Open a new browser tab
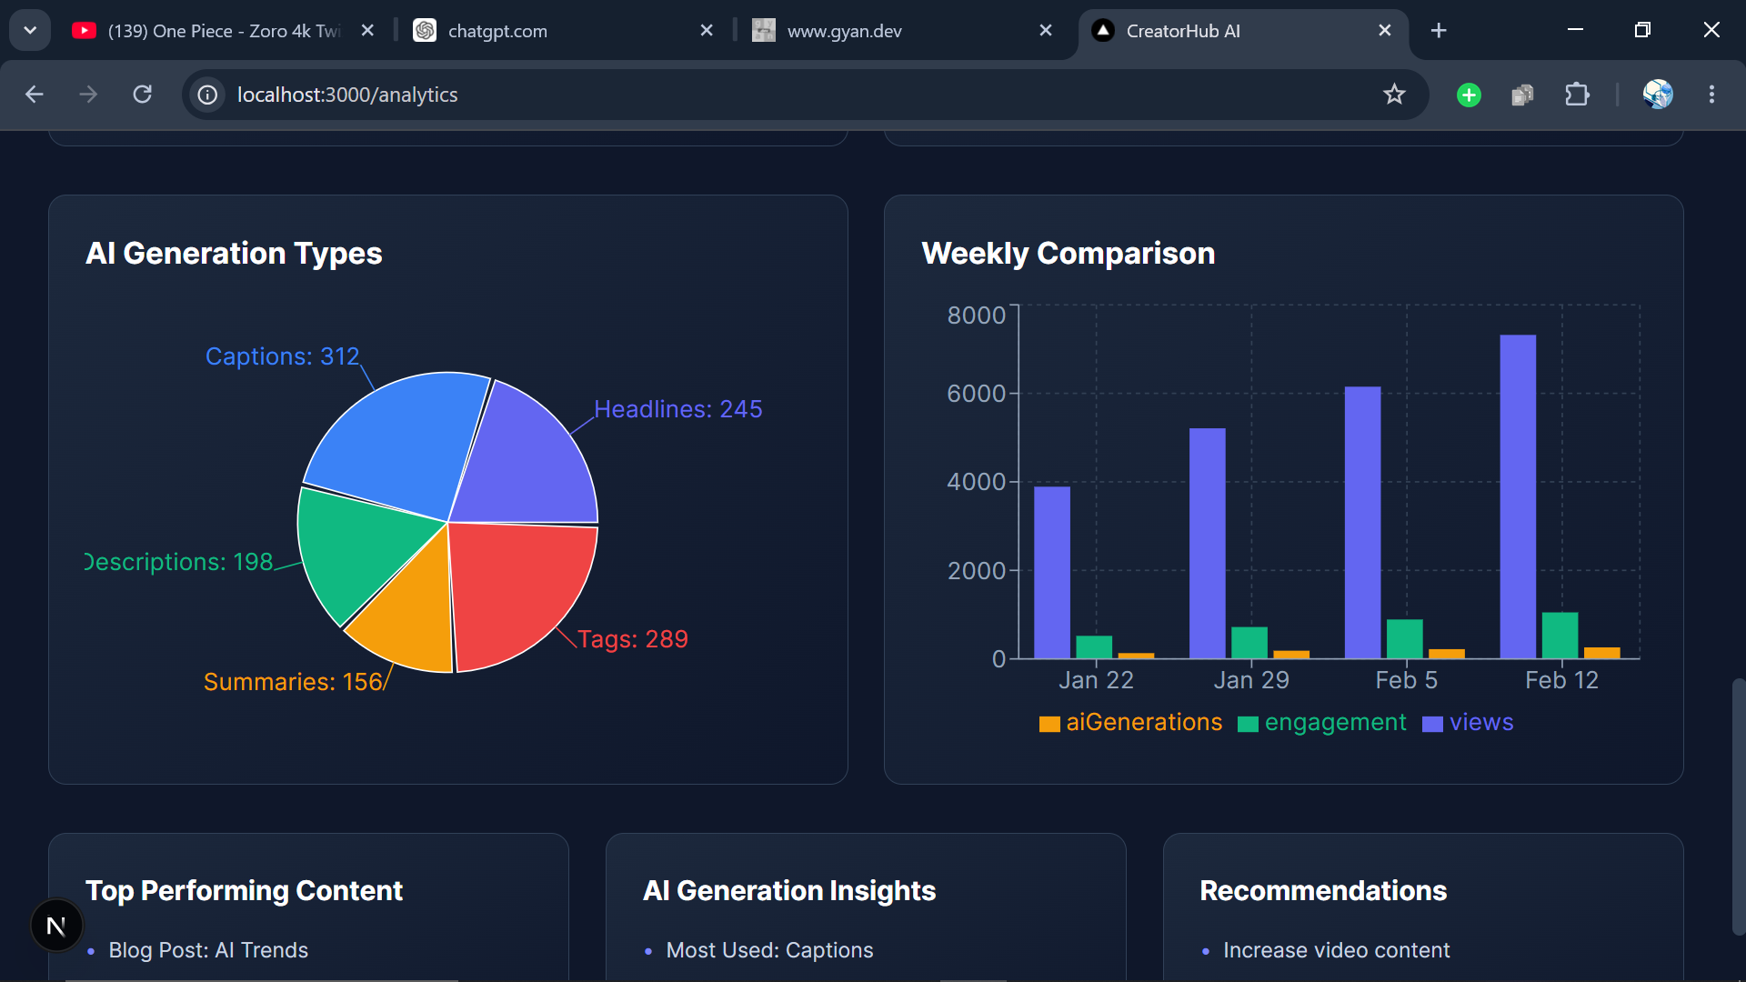This screenshot has height=982, width=1746. 1439,31
